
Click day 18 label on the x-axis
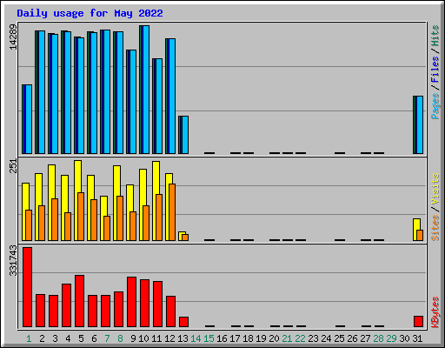(248, 338)
